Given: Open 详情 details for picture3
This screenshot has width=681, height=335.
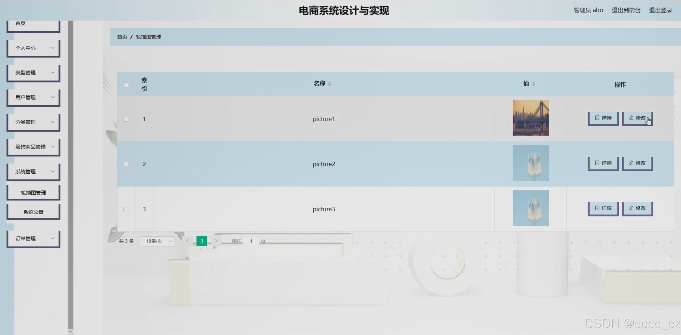Looking at the screenshot, I should click(603, 208).
